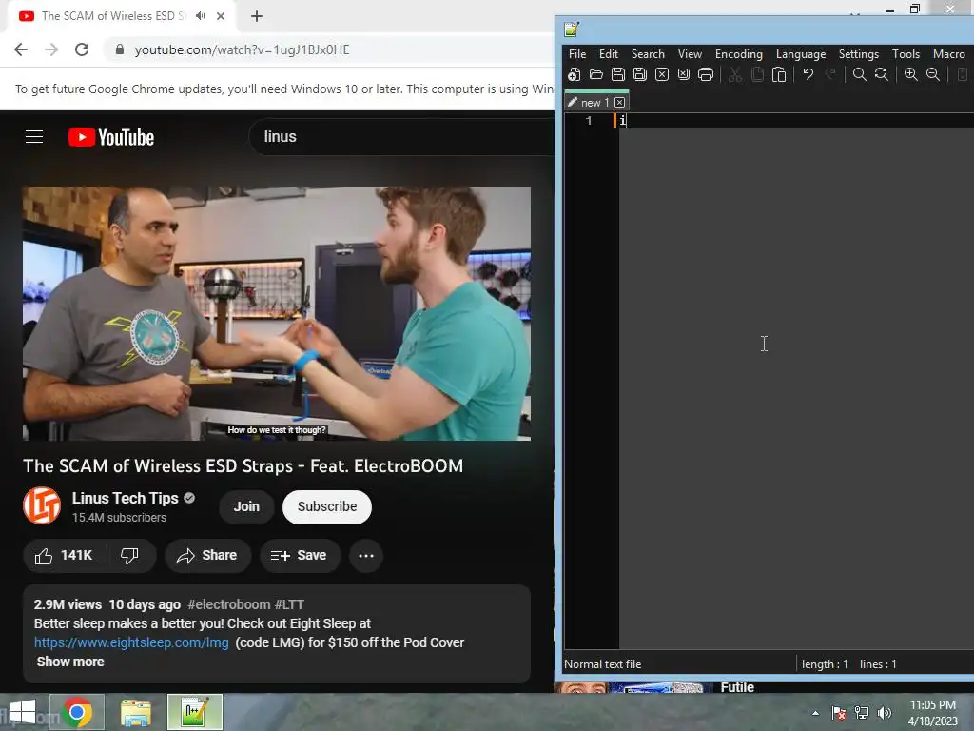Open File Explorer from taskbar
Viewport: 974px width, 731px height.
point(135,712)
